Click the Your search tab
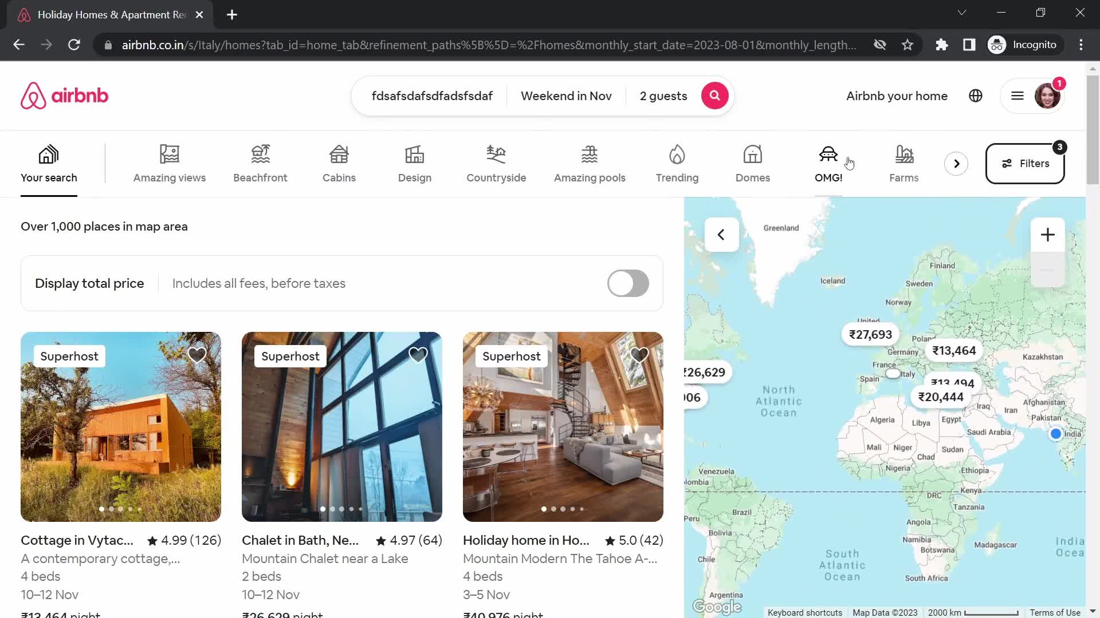Viewport: 1100px width, 618px height. pyautogui.click(x=48, y=163)
